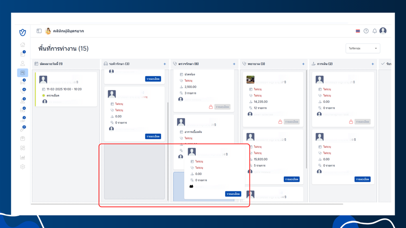Open the ไม่จัดกลุ่ม grouping dropdown
Viewport: 406px width, 228px height.
coord(363,49)
